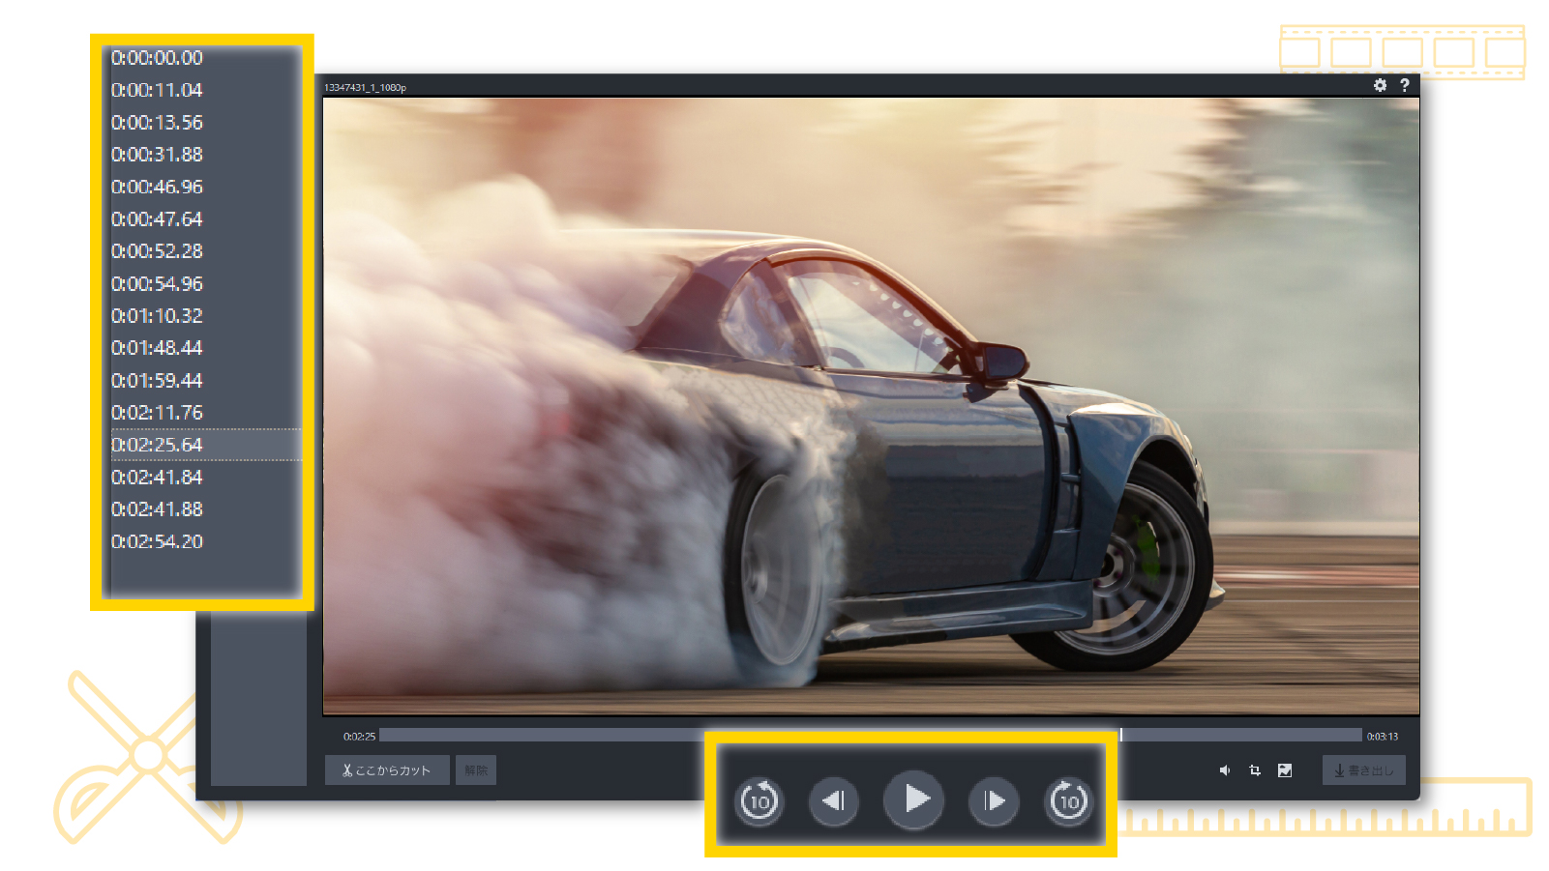This screenshot has height=871, width=1549.
Task: Click the ここからカット button
Action: [387, 770]
